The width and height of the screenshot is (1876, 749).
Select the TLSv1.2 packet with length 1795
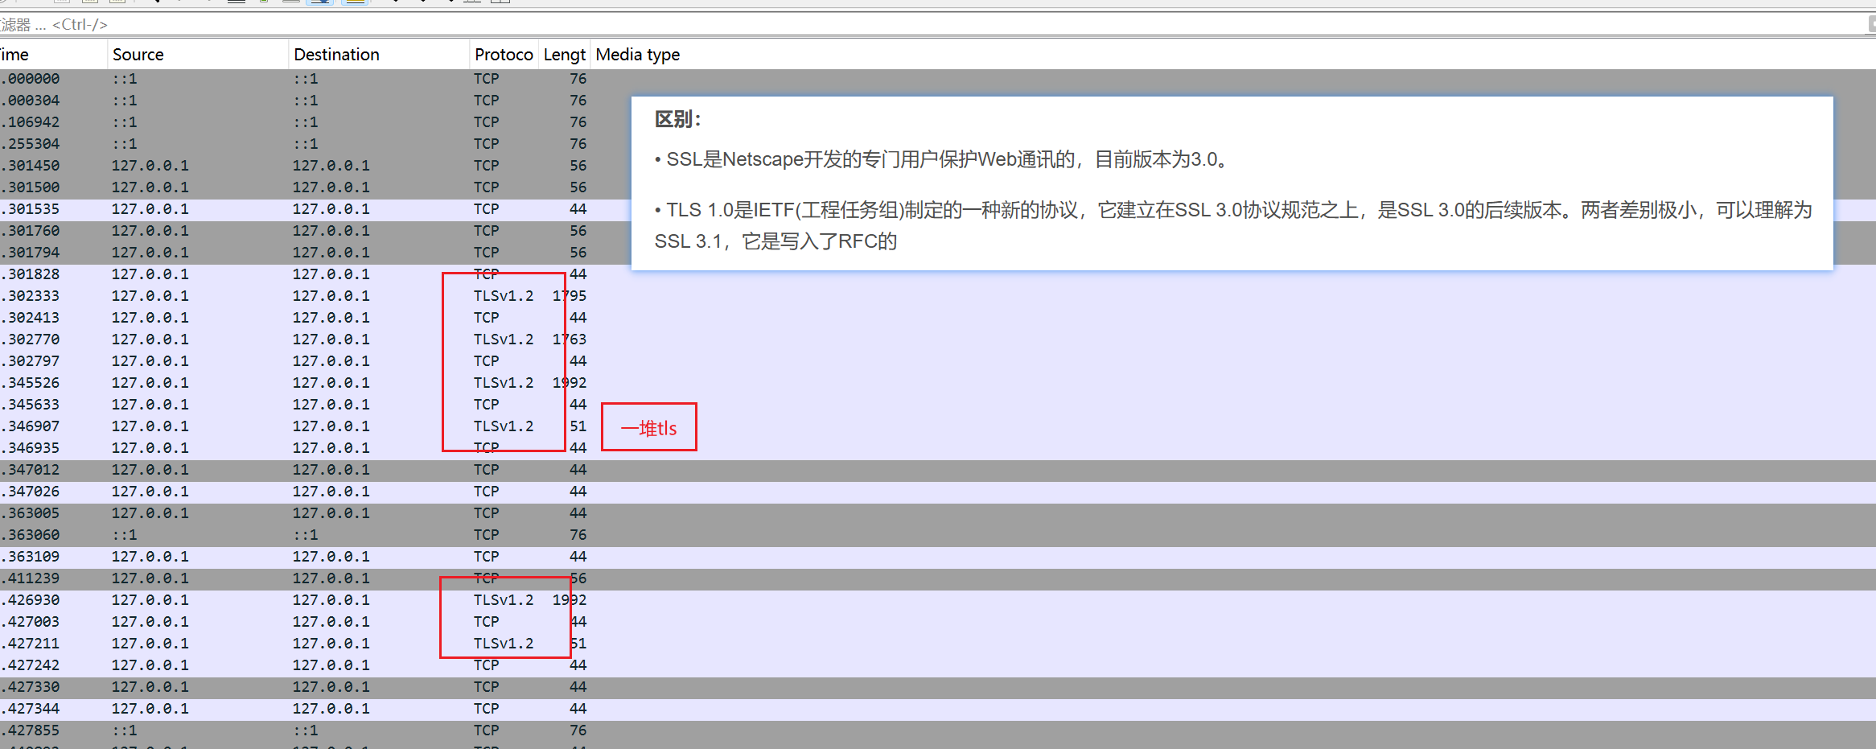tap(322, 296)
